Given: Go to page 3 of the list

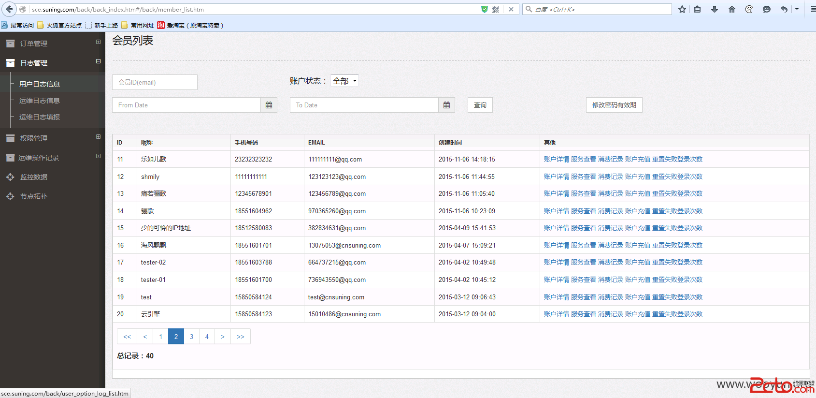Looking at the screenshot, I should click(192, 337).
